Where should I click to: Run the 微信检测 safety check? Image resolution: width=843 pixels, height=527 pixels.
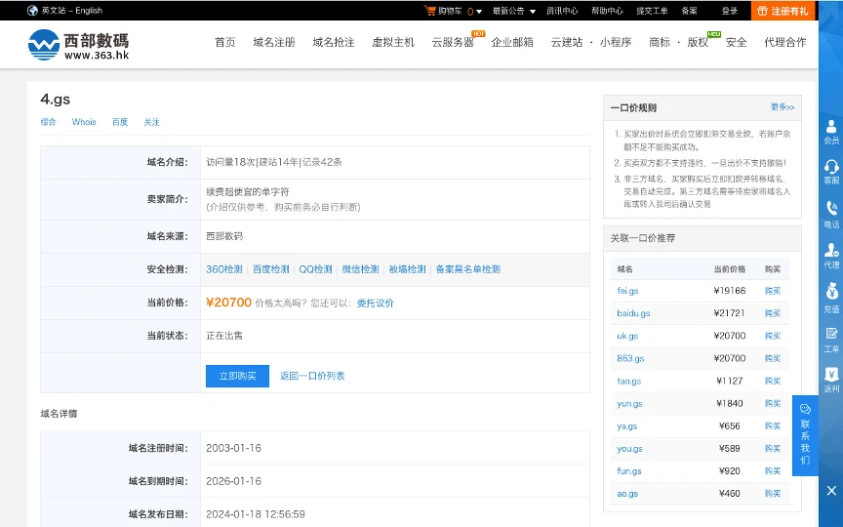click(360, 269)
